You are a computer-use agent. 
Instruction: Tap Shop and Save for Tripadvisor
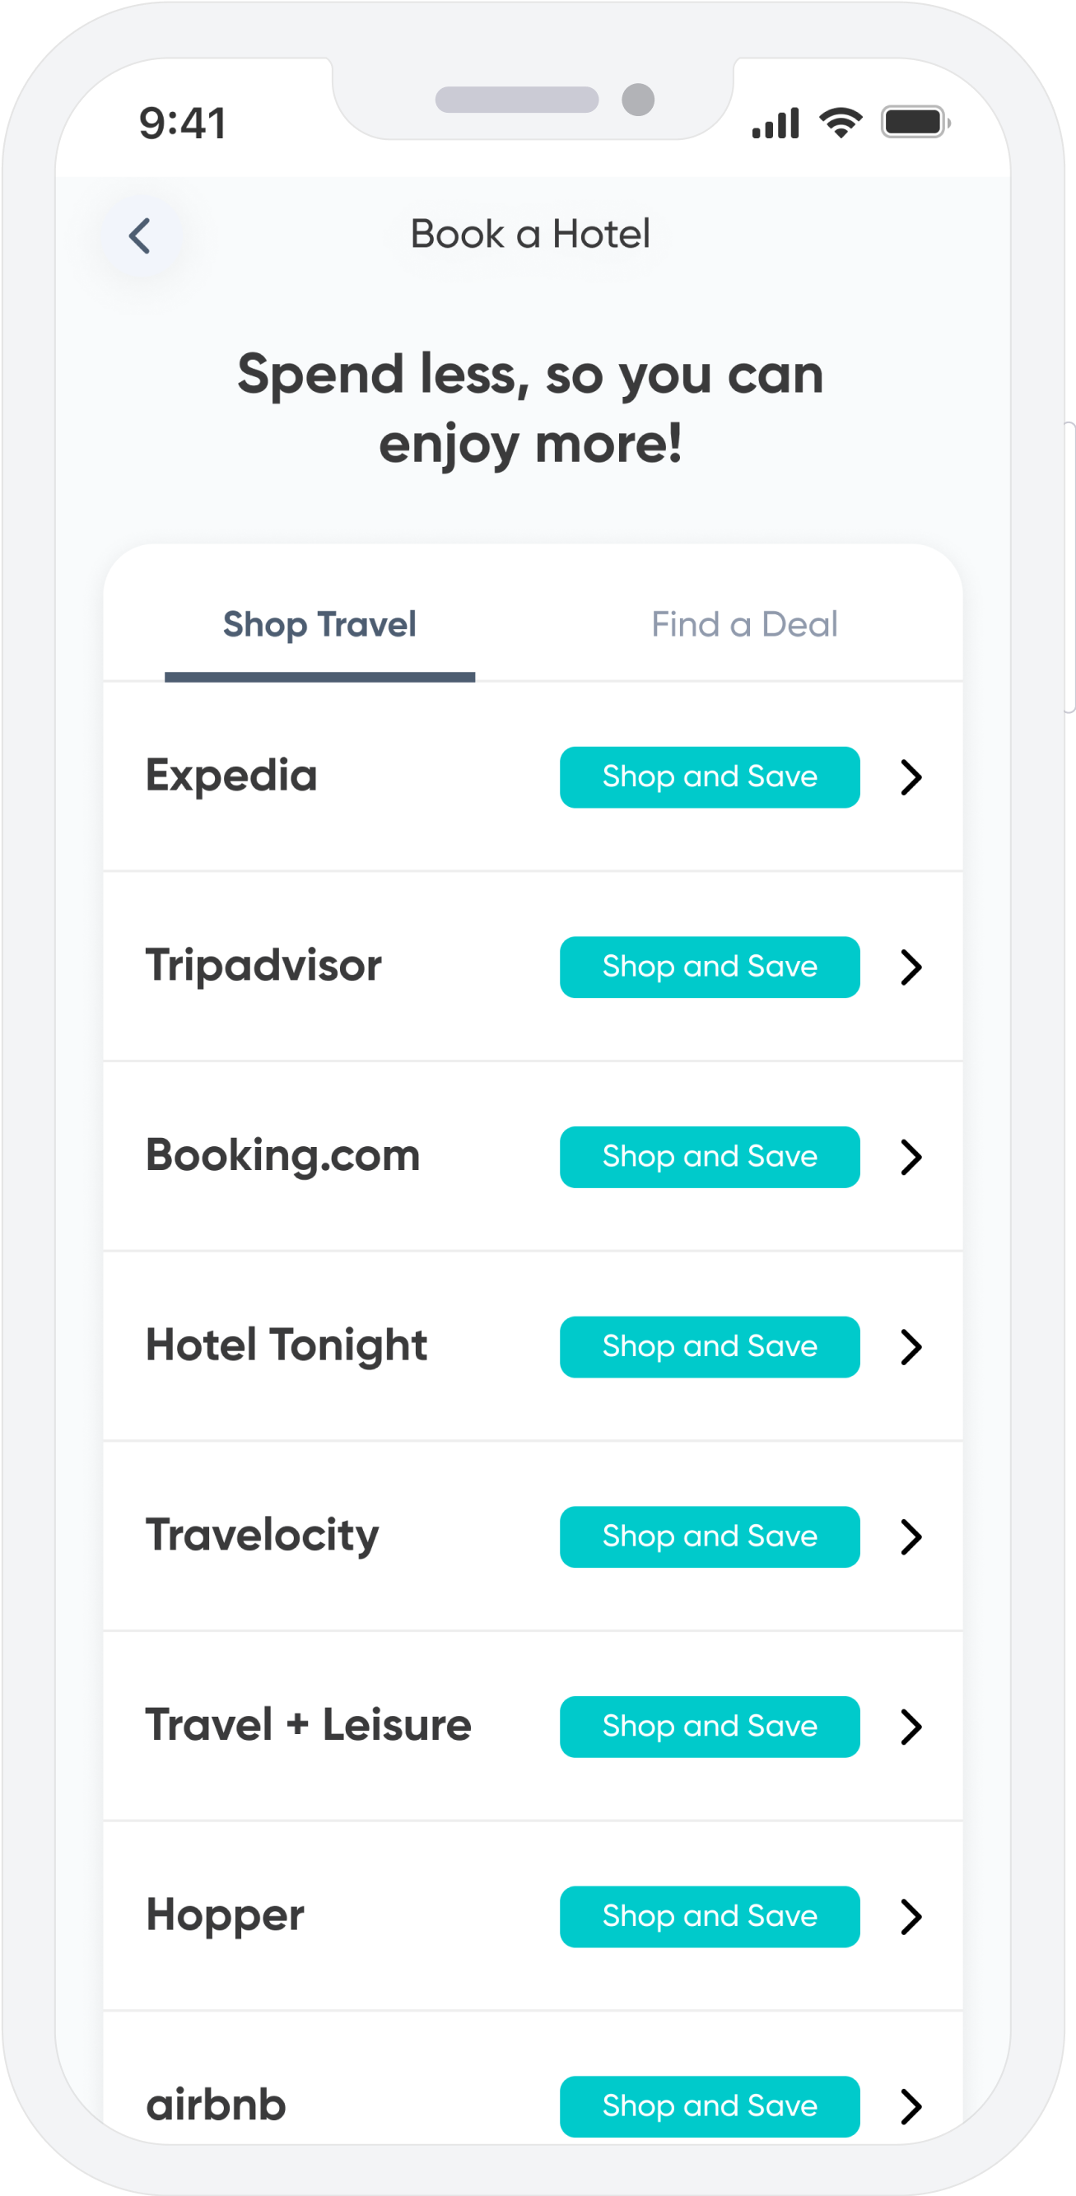710,967
